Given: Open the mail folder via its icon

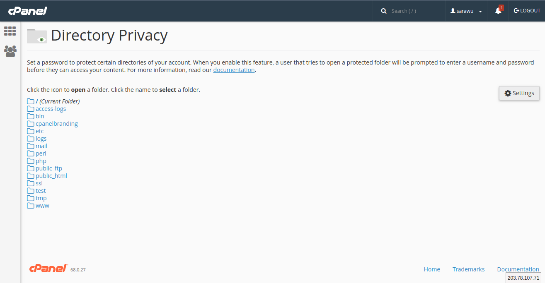Looking at the screenshot, I should click(31, 146).
